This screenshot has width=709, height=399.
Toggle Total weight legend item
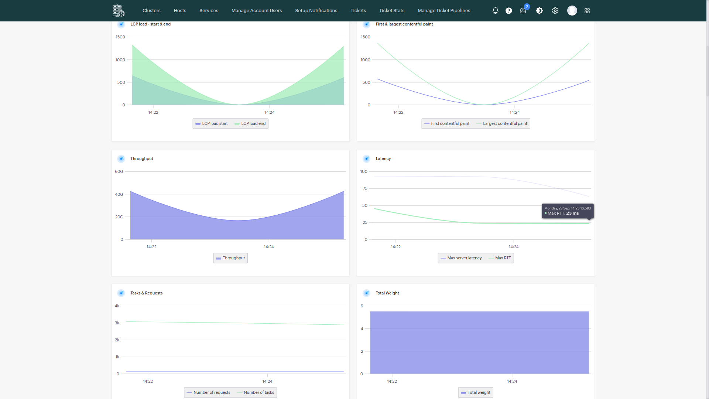(x=476, y=393)
